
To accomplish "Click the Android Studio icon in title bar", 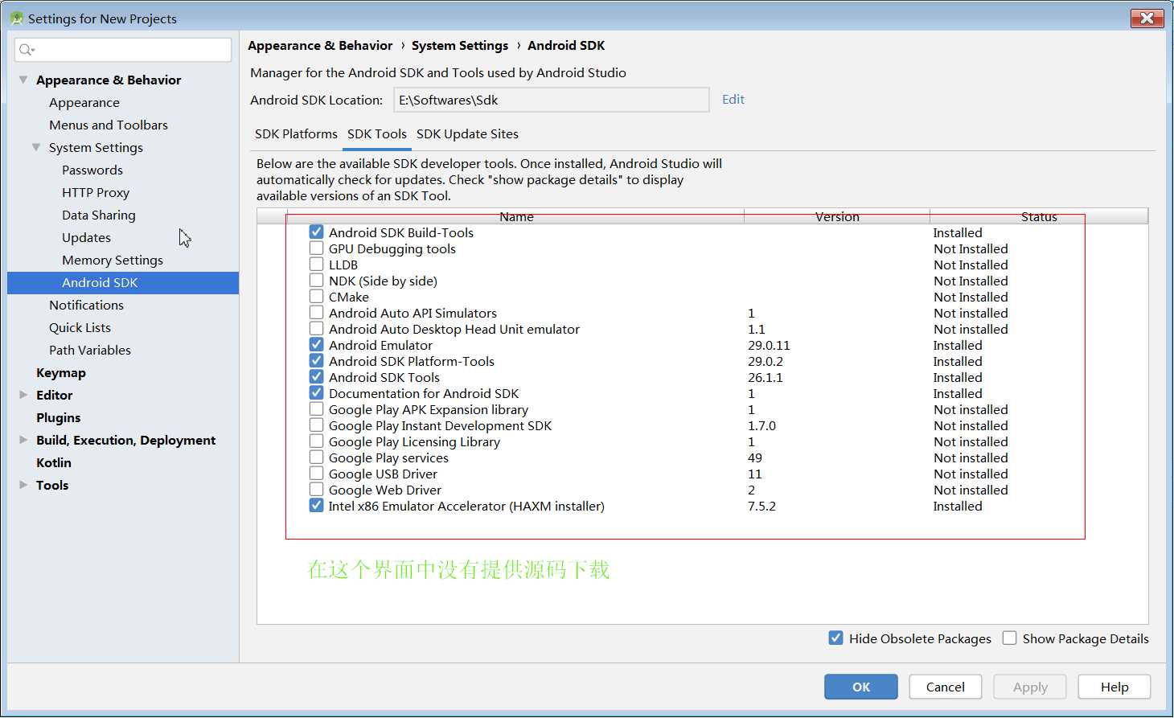I will [x=16, y=18].
